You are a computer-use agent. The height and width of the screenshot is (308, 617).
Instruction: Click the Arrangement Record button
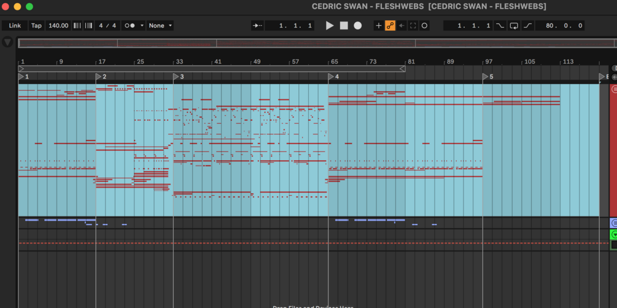(x=357, y=26)
